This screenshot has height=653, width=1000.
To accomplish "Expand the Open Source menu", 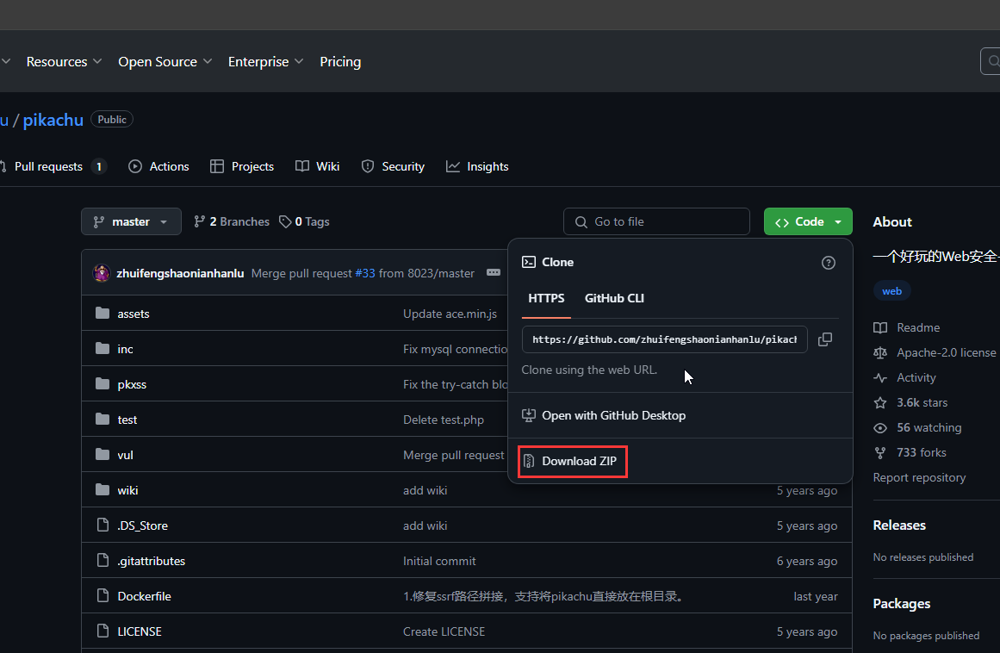I will [165, 62].
